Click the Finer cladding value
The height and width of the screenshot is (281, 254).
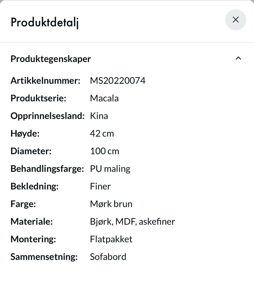point(100,186)
